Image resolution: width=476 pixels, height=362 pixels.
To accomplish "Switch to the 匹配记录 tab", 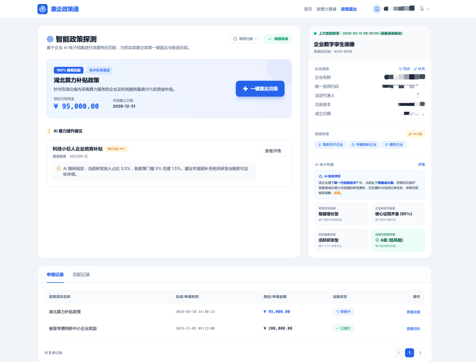I will tap(82, 275).
